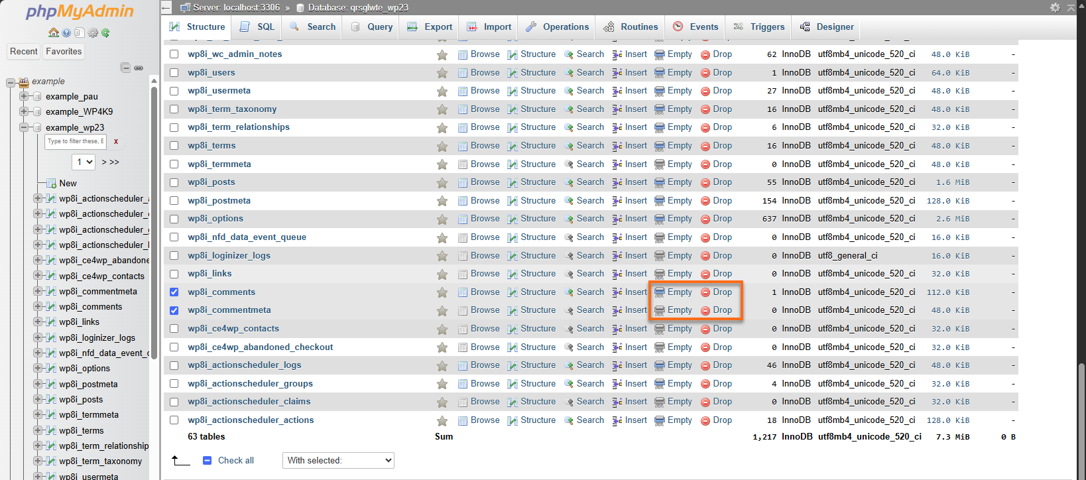Screen dimensions: 1086x480
Task: Click the collapse-all icon in navigation panel
Action: pyautogui.click(x=125, y=68)
